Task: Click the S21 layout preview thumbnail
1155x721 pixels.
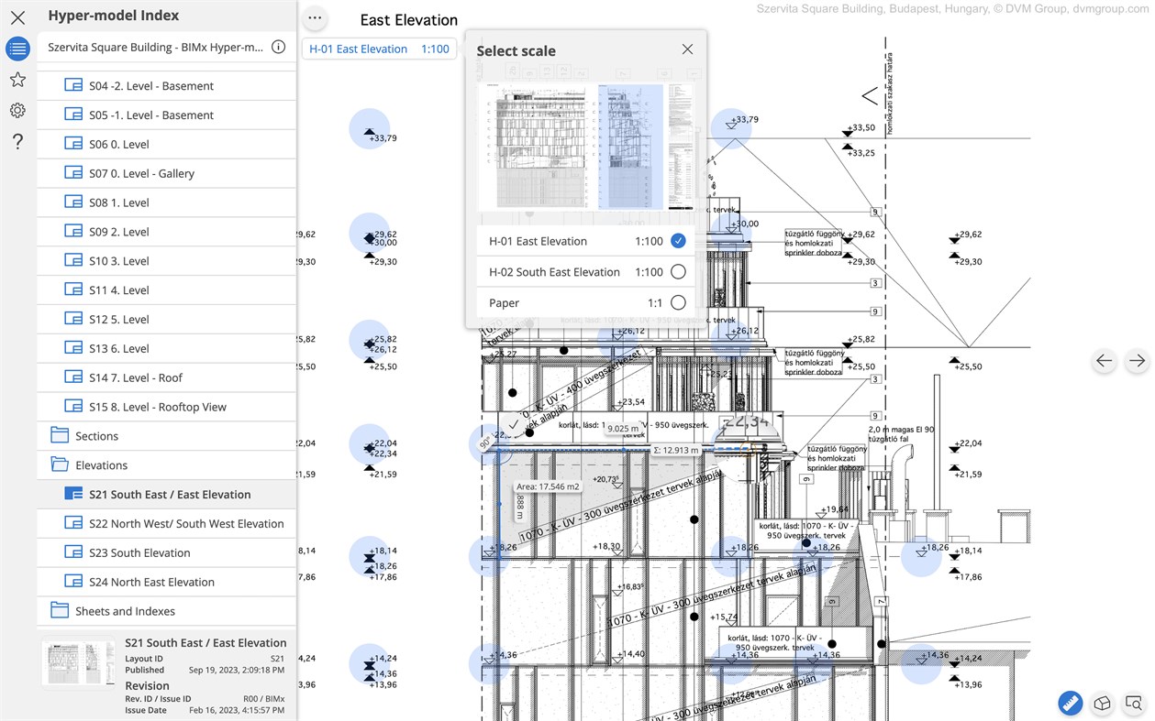Action: pyautogui.click(x=78, y=664)
